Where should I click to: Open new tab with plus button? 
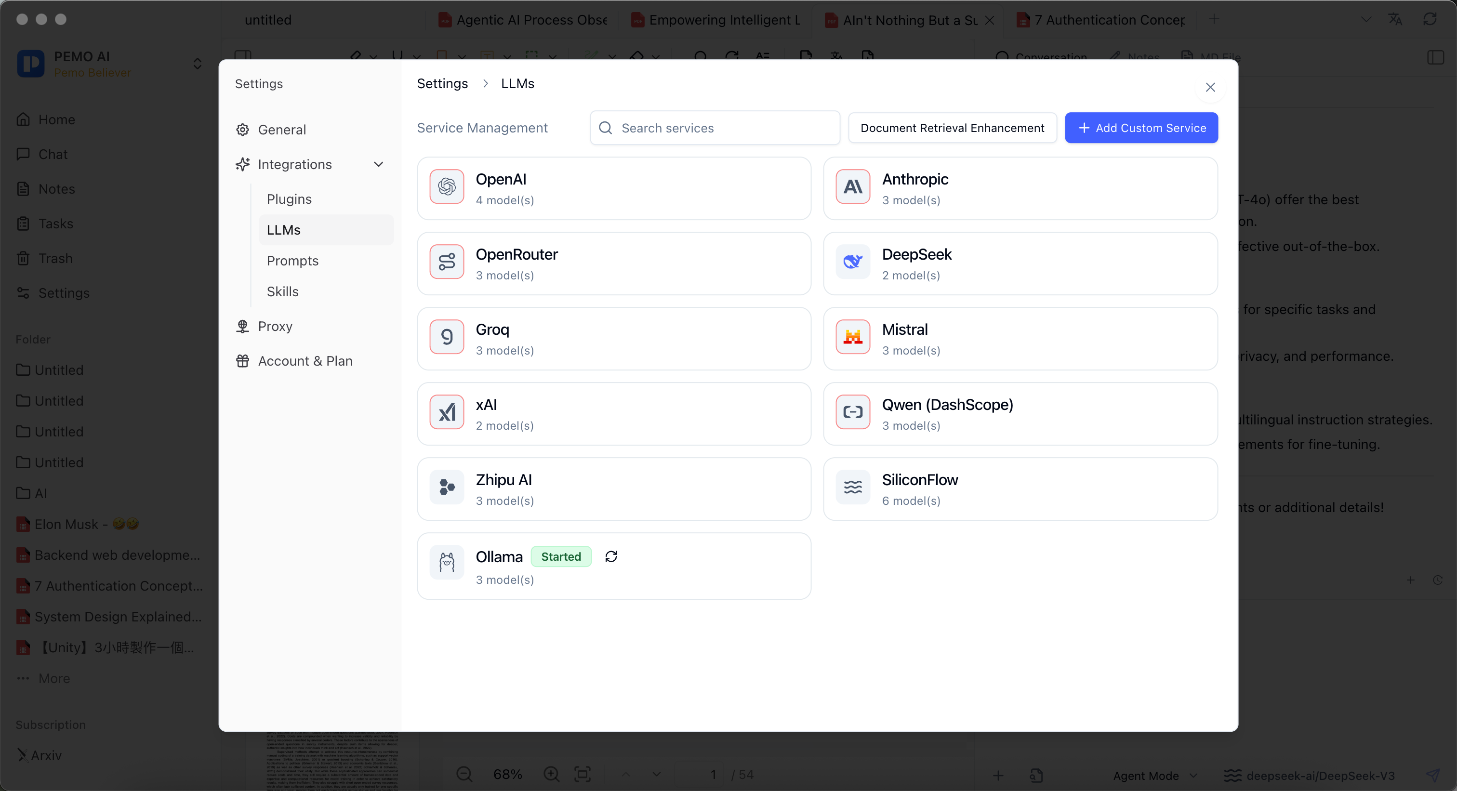[1214, 20]
